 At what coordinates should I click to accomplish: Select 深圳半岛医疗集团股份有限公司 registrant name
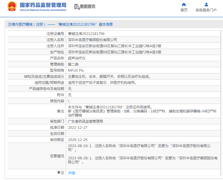92,40
